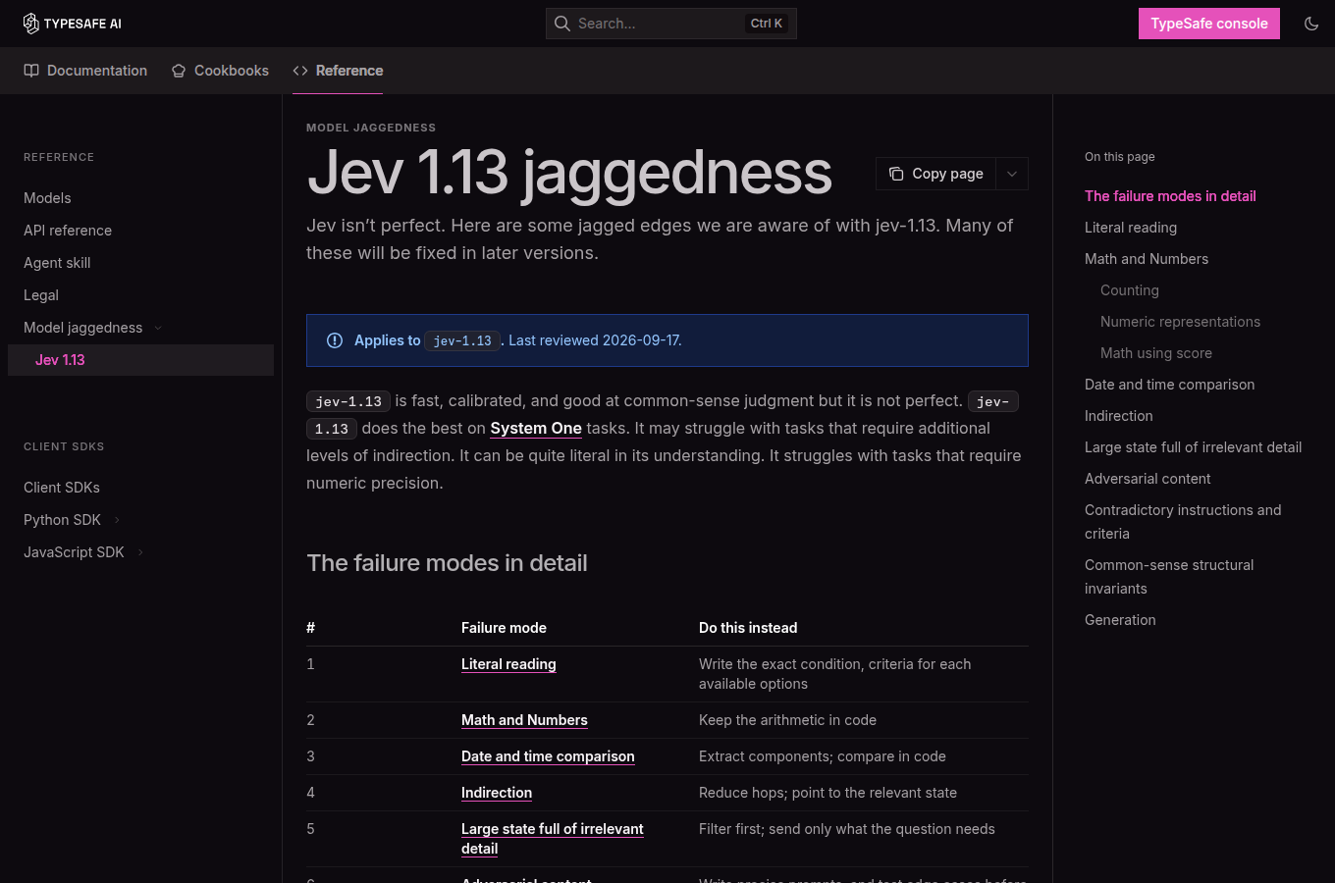The image size is (1335, 883).
Task: Jump to The failure modes in detail
Action: [1170, 196]
